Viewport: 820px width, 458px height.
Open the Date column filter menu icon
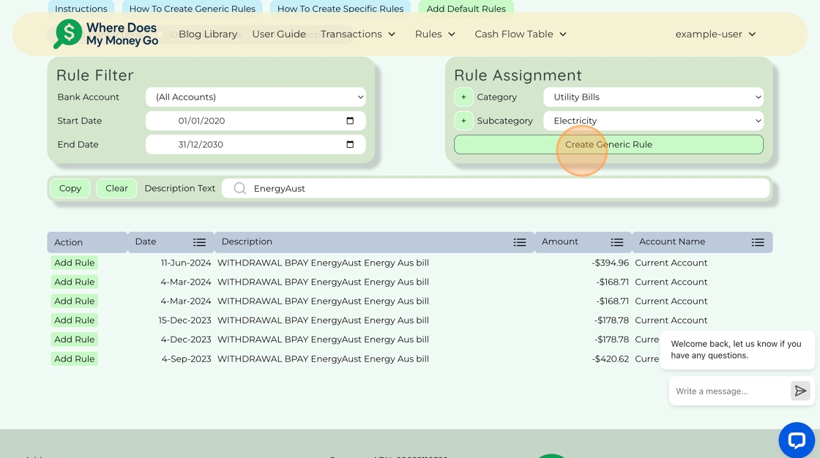pyautogui.click(x=199, y=242)
